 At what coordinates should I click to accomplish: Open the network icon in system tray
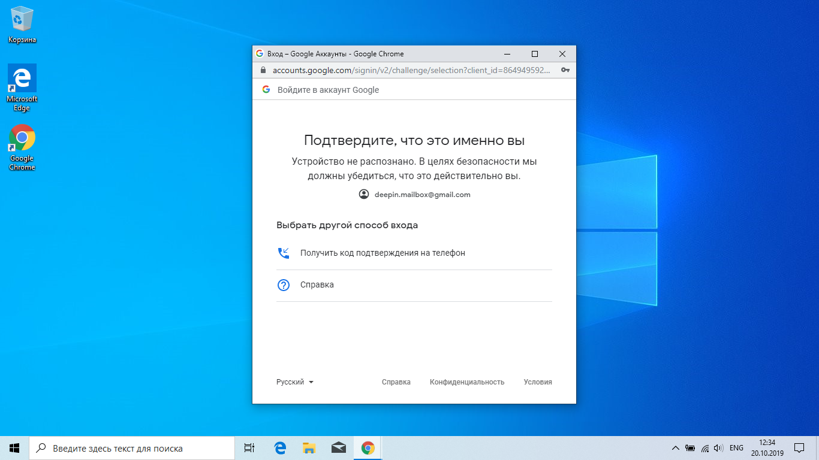[705, 448]
